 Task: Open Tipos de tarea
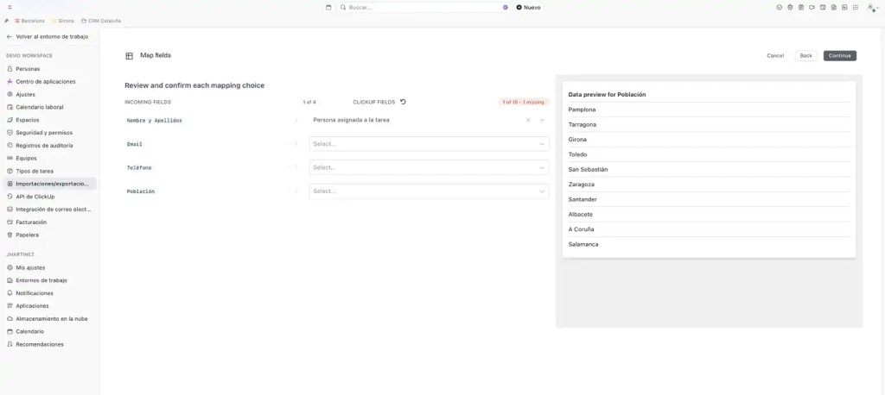click(35, 171)
